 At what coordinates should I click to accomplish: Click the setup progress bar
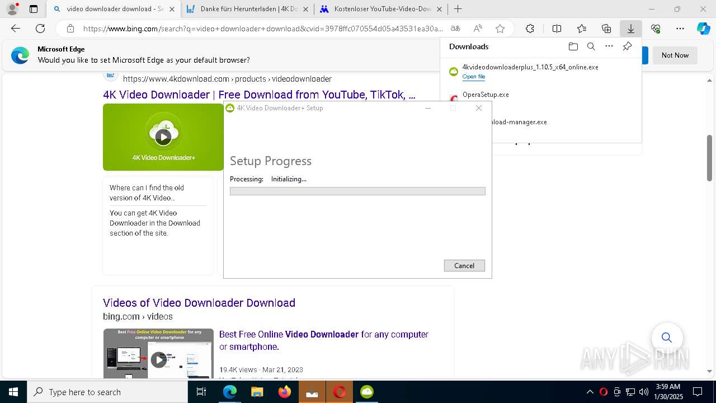tap(357, 191)
